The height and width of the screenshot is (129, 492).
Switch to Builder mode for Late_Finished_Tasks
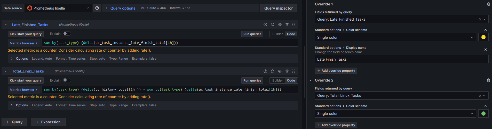tap(277, 34)
